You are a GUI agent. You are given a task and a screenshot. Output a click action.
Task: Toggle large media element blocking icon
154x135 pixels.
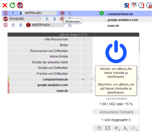(108, 128)
